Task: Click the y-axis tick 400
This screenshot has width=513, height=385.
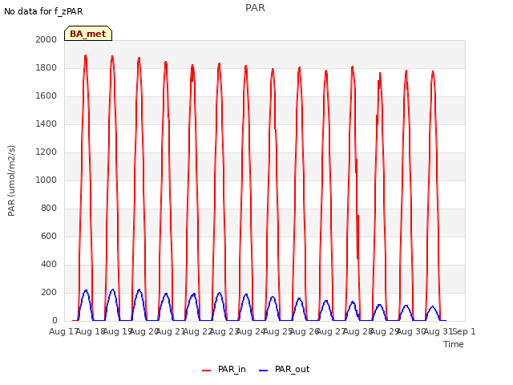Action: [x=49, y=264]
